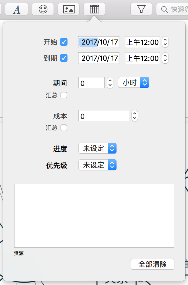Click the 全部清除 button
The width and height of the screenshot is (188, 285).
[x=153, y=264]
